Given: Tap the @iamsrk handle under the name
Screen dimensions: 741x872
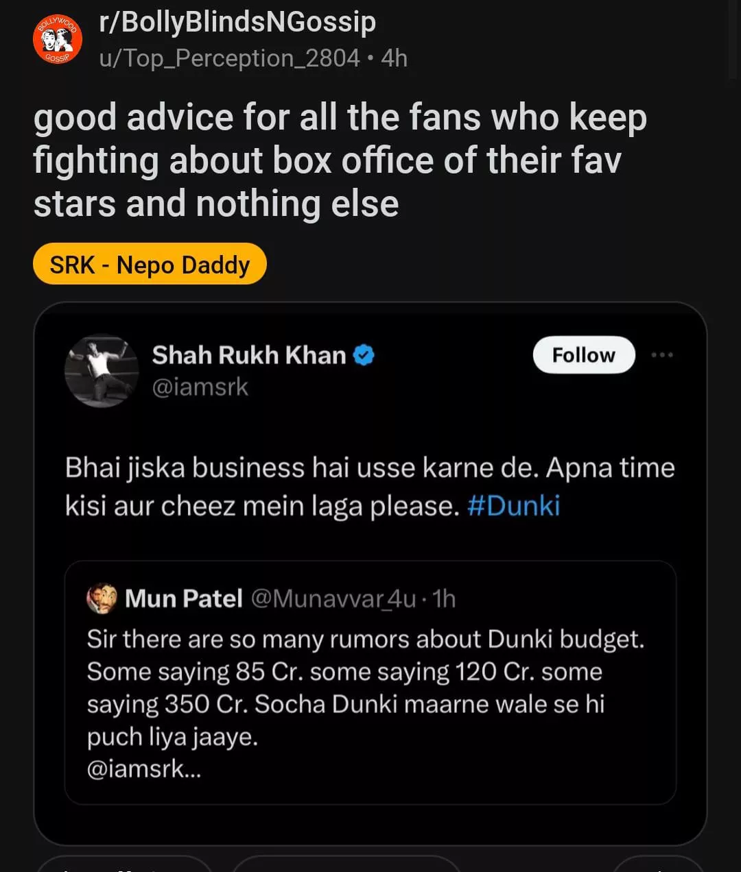Looking at the screenshot, I should pos(200,387).
